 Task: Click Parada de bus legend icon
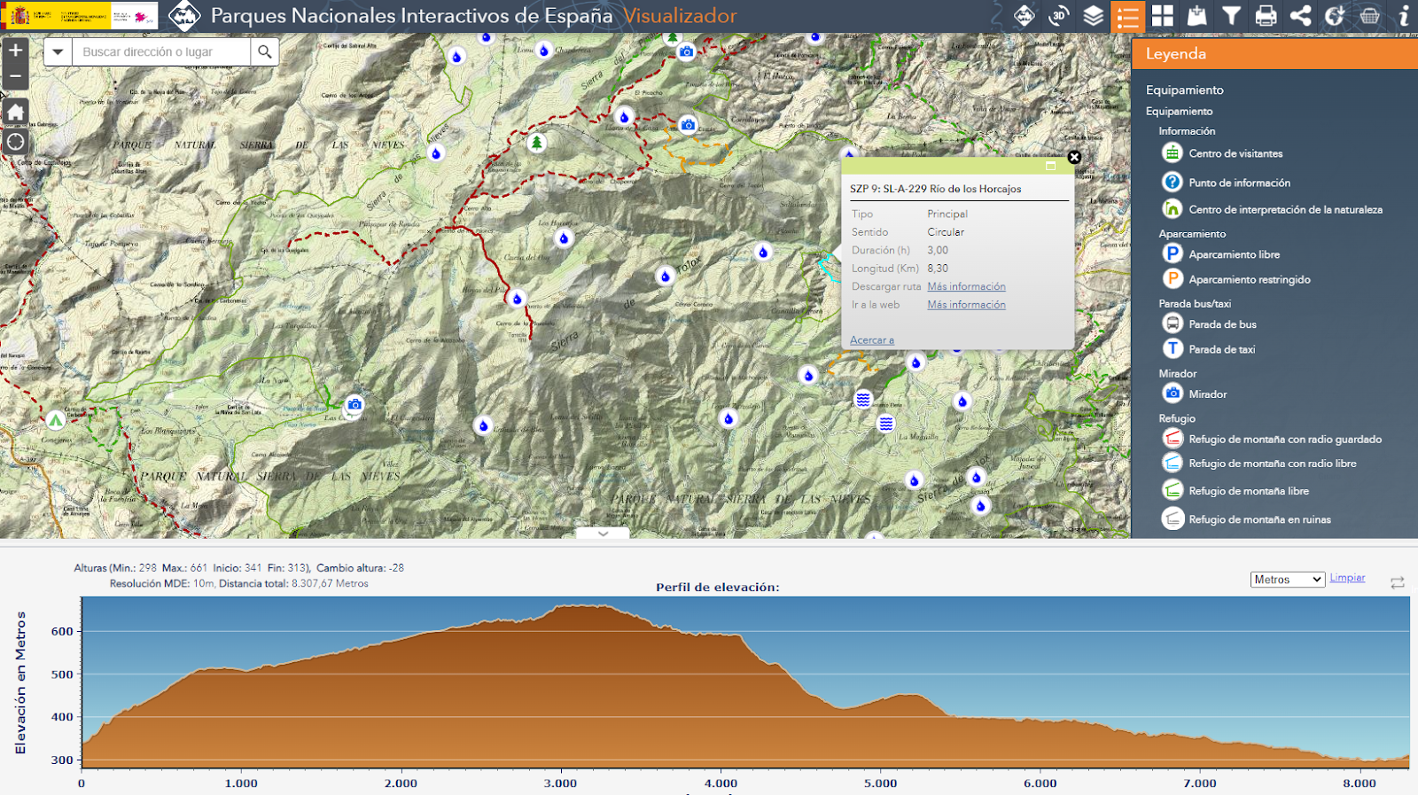click(1173, 323)
